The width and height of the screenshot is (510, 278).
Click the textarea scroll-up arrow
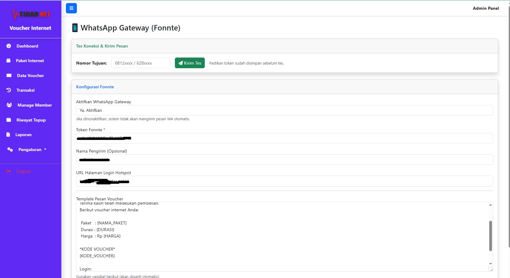[x=490, y=205]
